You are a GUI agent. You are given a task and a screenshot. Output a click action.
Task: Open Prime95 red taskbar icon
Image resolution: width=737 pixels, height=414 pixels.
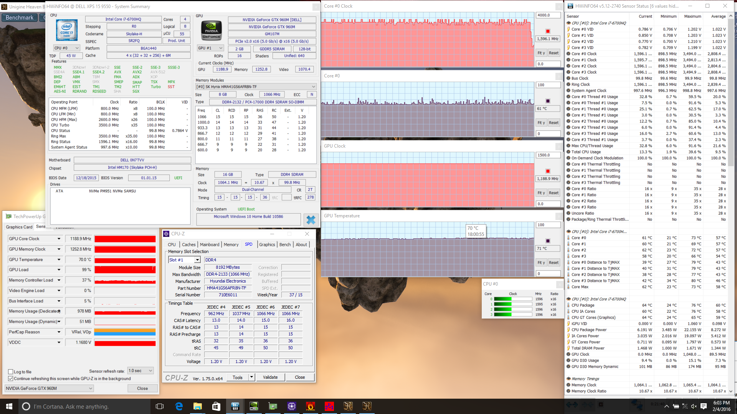pyautogui.click(x=329, y=406)
